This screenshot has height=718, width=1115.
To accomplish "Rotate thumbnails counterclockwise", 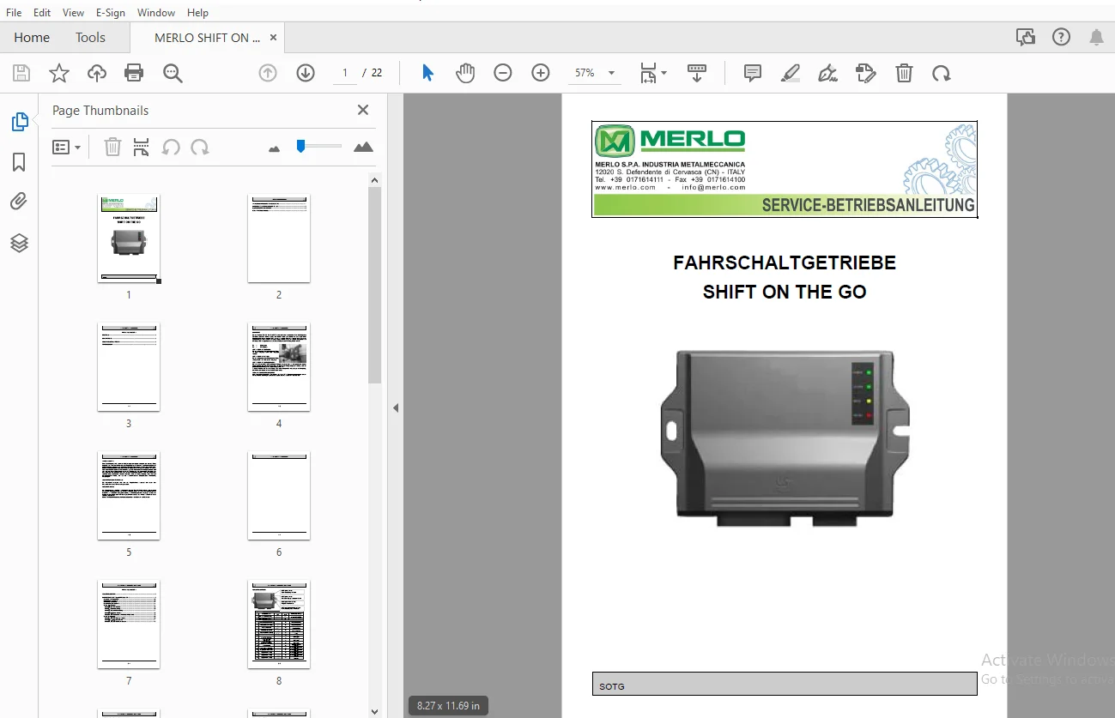I will click(171, 147).
